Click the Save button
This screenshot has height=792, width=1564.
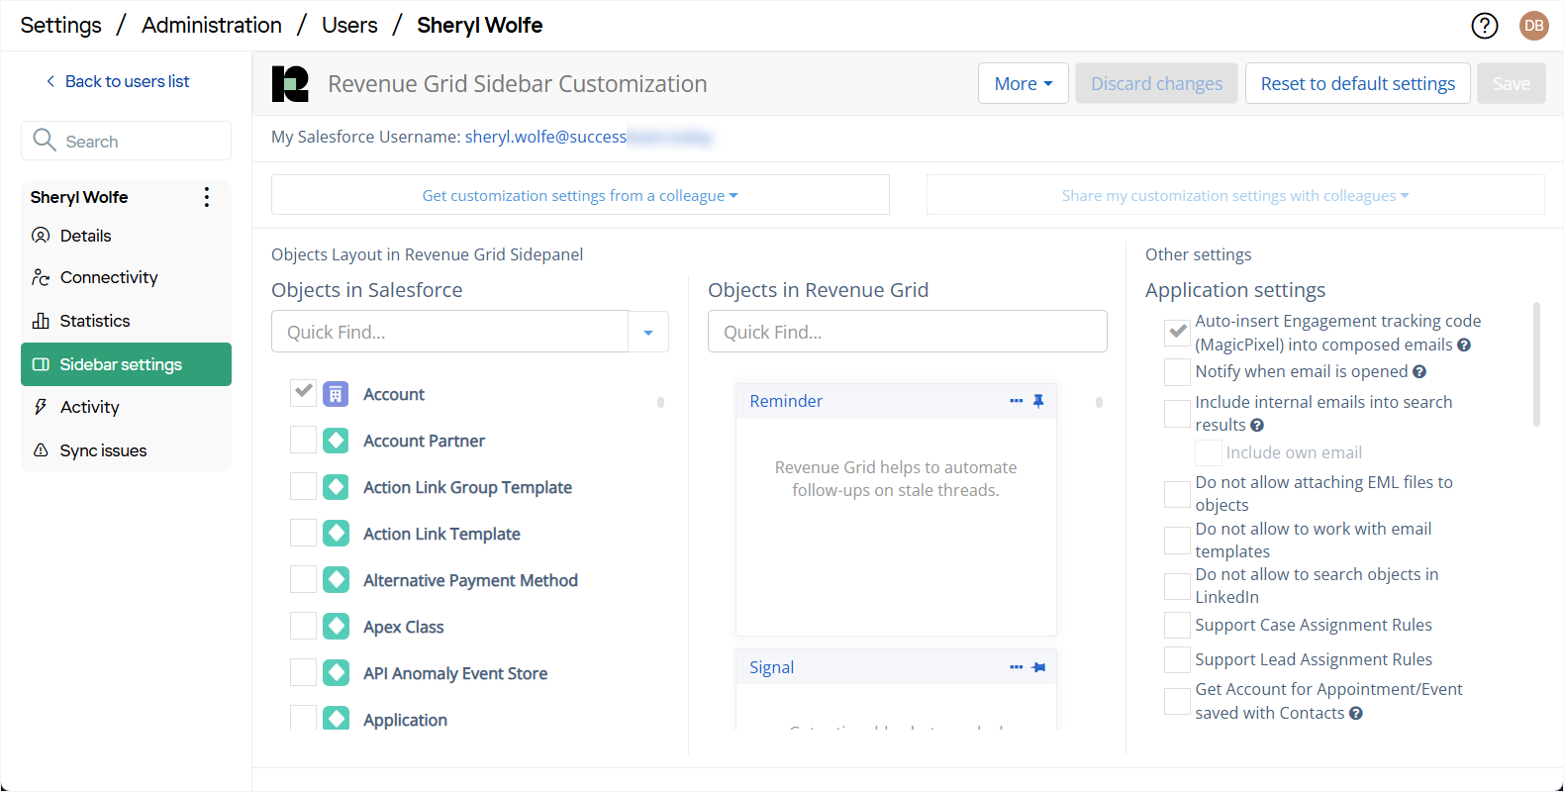pos(1511,84)
